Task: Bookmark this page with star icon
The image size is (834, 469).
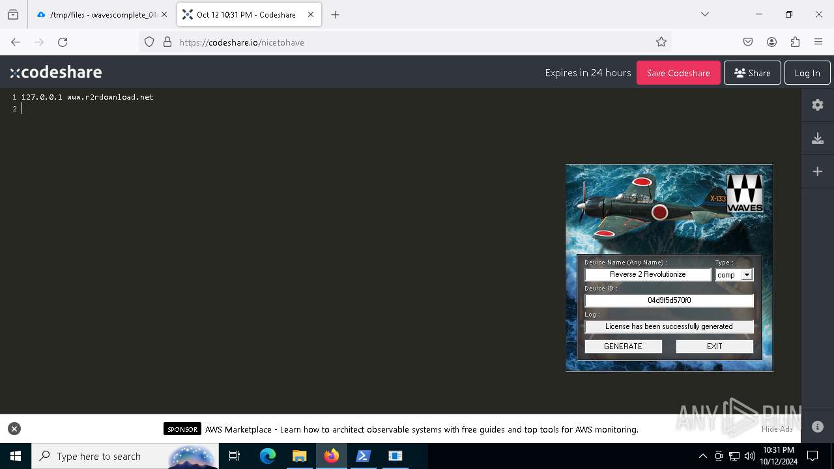Action: click(661, 42)
